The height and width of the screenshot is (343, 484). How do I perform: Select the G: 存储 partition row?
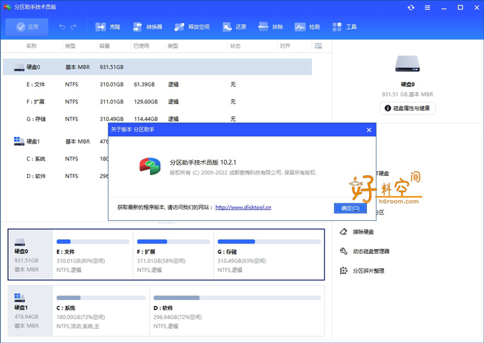[x=157, y=119]
